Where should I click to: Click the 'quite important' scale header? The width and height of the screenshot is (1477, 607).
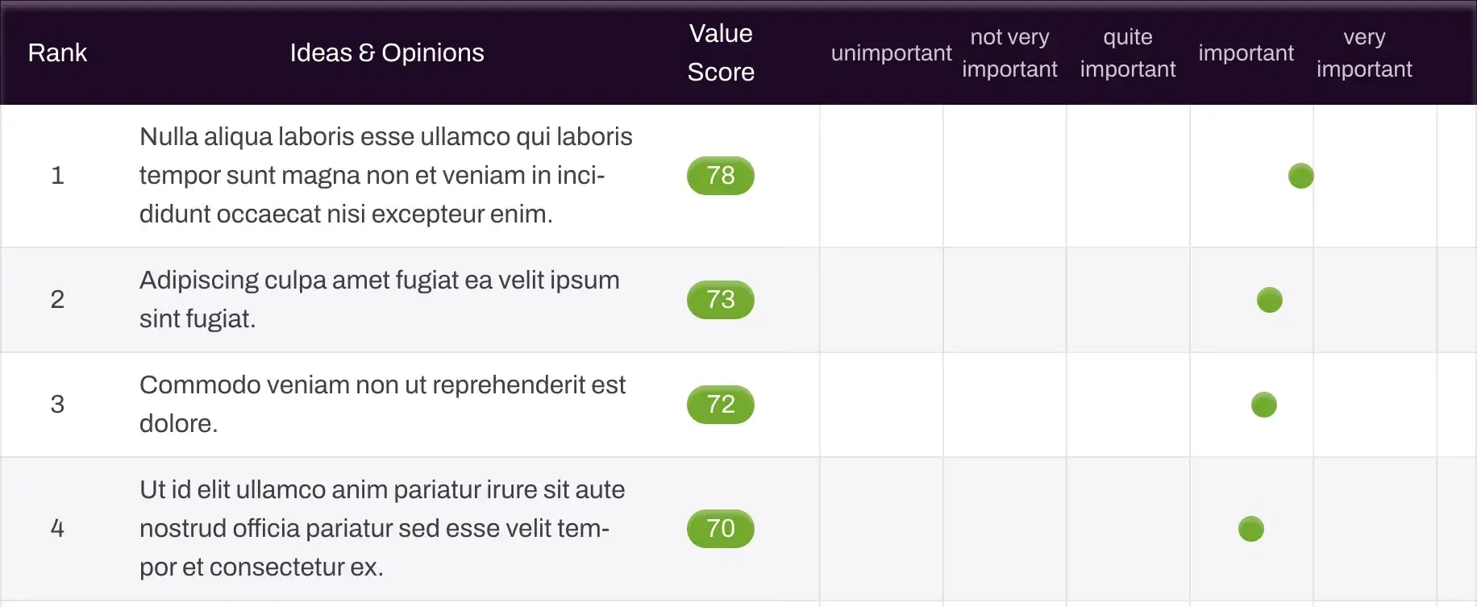click(1127, 53)
